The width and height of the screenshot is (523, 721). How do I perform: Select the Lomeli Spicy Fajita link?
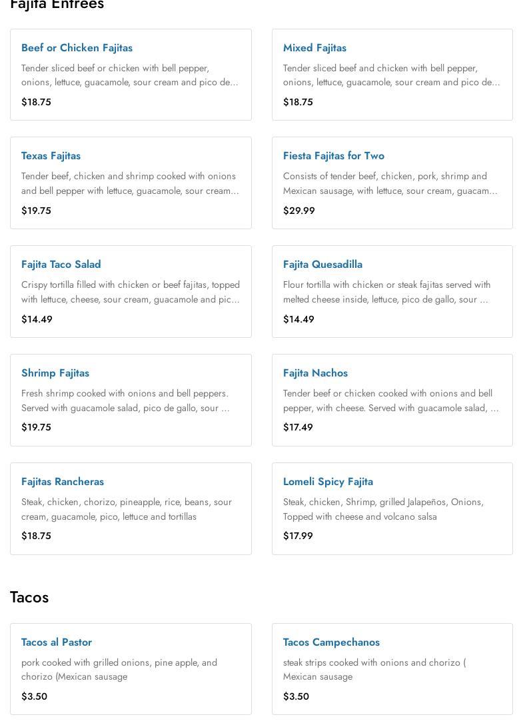pyautogui.click(x=328, y=482)
